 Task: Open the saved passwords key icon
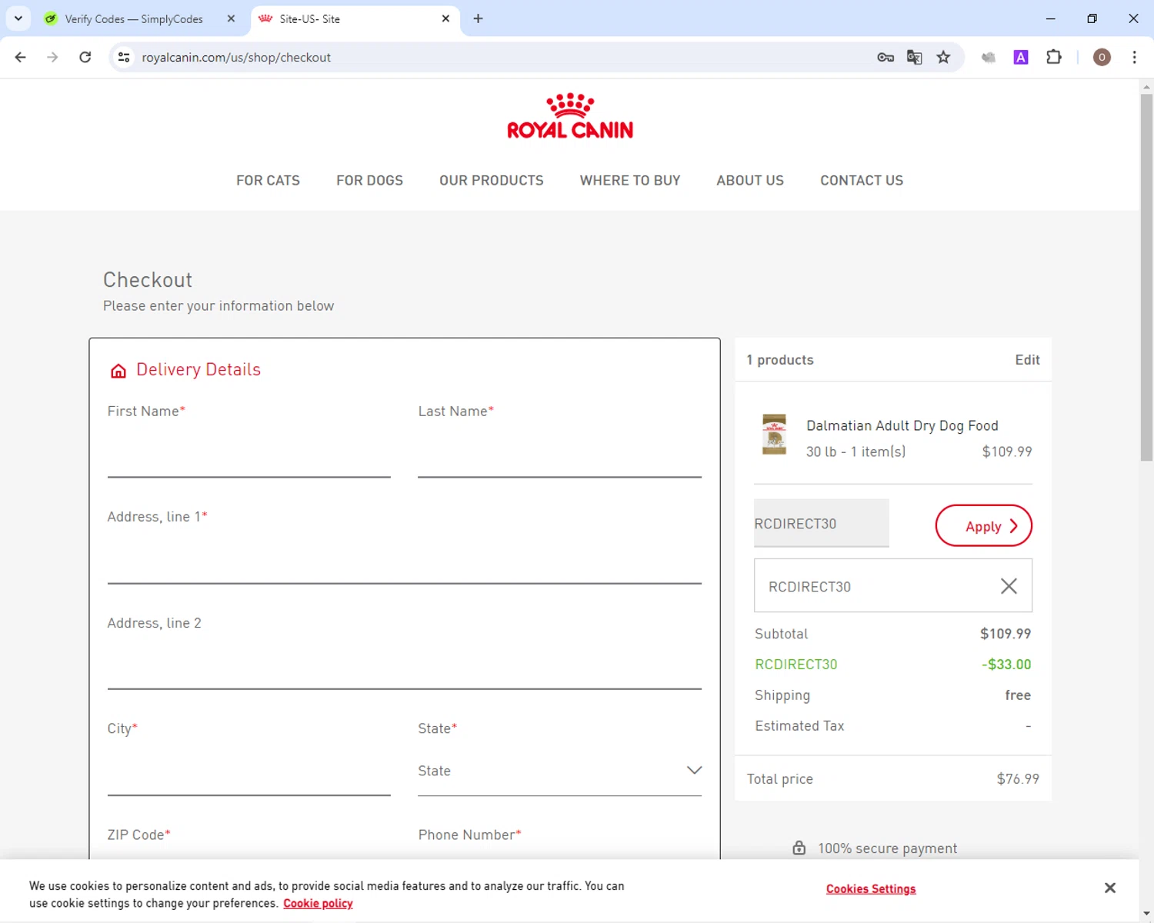(x=886, y=57)
